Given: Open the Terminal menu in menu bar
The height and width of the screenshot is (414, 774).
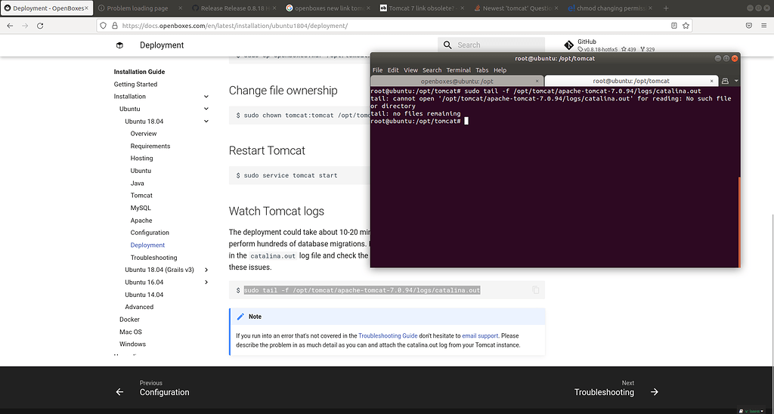Looking at the screenshot, I should [459, 70].
